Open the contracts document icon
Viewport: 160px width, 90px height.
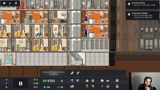click(x=117, y=80)
